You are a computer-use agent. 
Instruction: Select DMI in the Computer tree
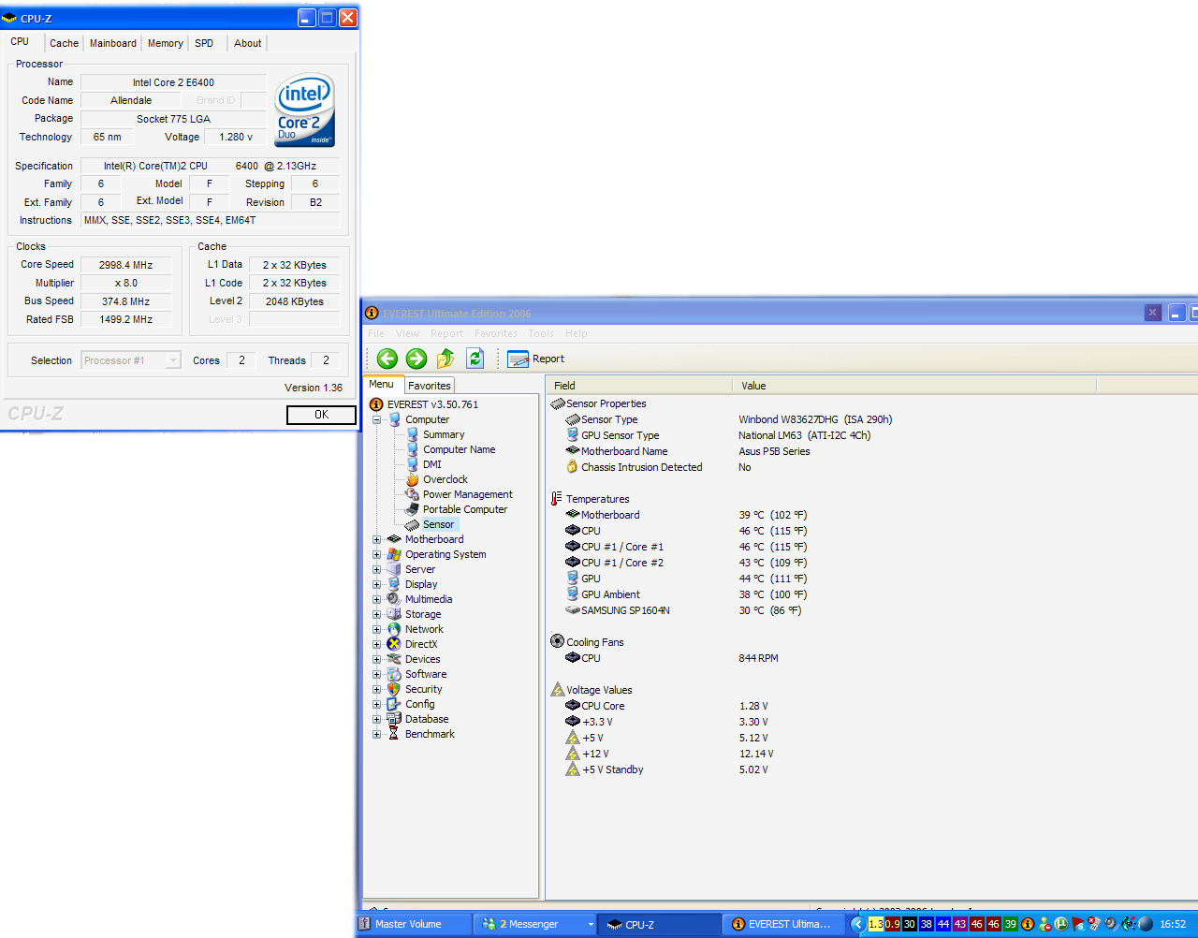coord(432,464)
